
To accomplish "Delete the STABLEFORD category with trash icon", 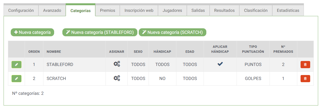I will coord(305,65).
